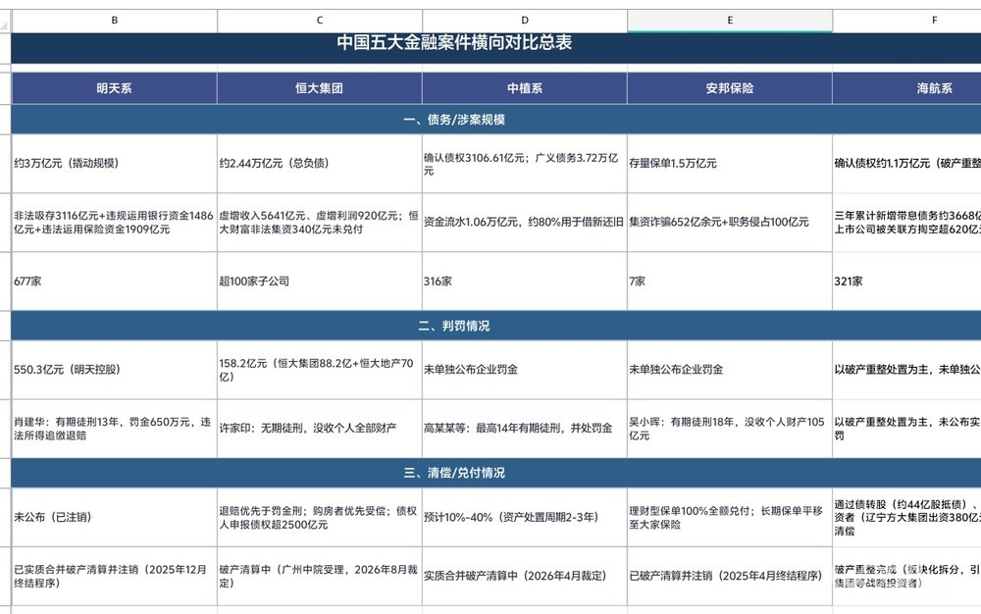Click section row 二、判罚情况

[x=496, y=326]
